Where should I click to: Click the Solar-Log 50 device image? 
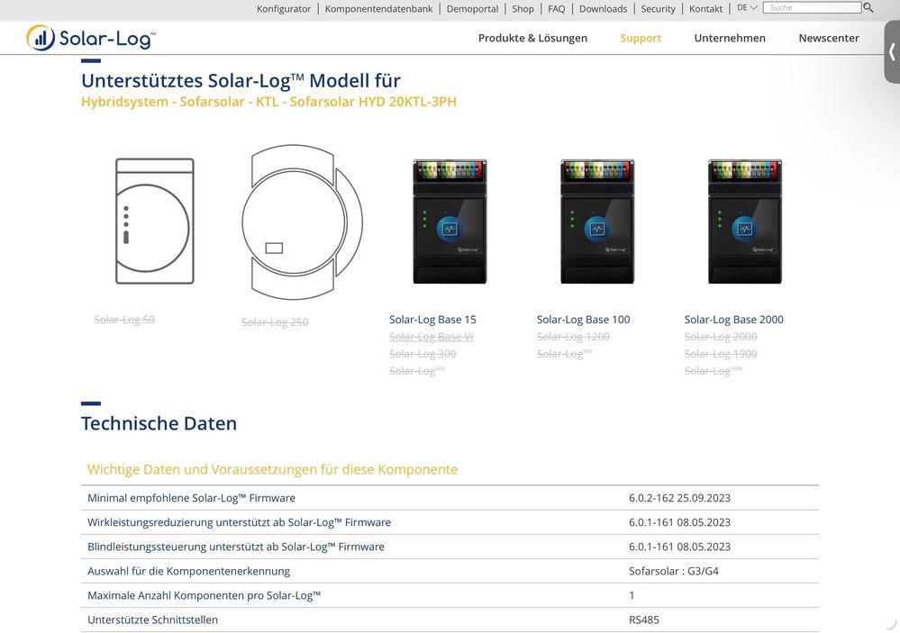click(154, 221)
